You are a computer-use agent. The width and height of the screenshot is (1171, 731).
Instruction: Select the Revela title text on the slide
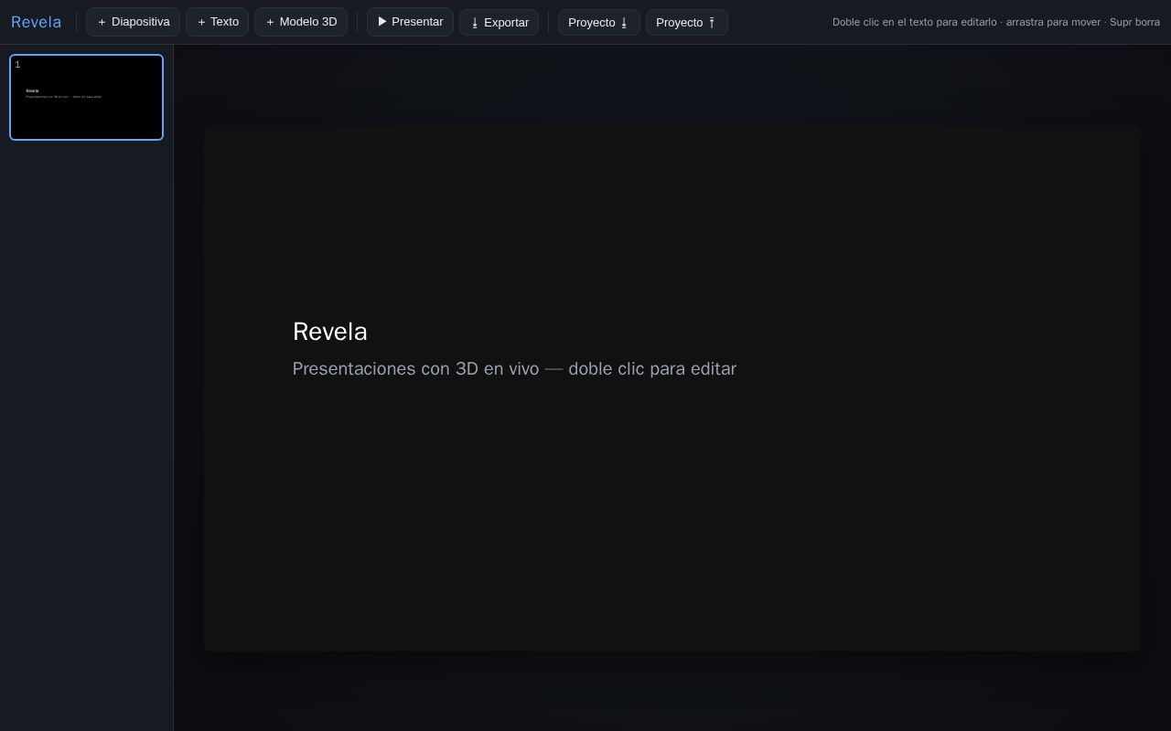pyautogui.click(x=330, y=332)
